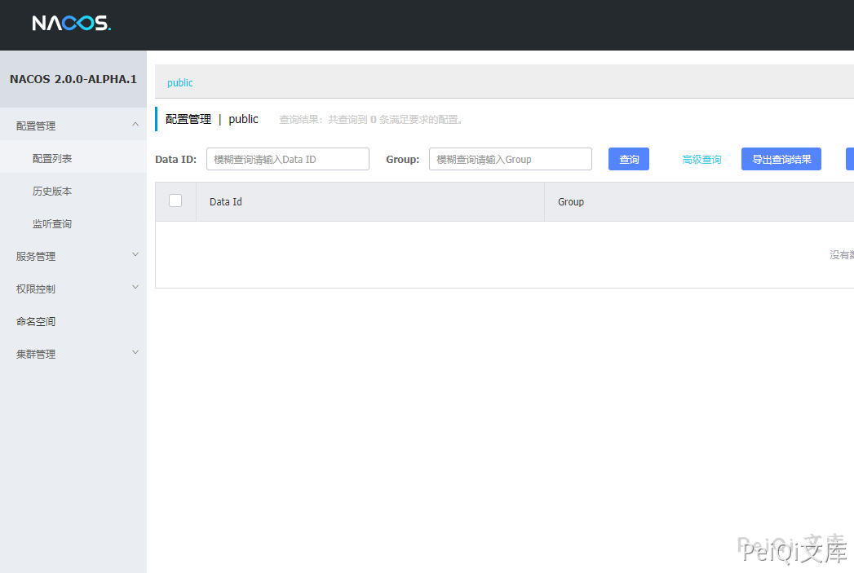This screenshot has height=573, width=854.
Task: Open the 监听查询 page
Action: 54,223
